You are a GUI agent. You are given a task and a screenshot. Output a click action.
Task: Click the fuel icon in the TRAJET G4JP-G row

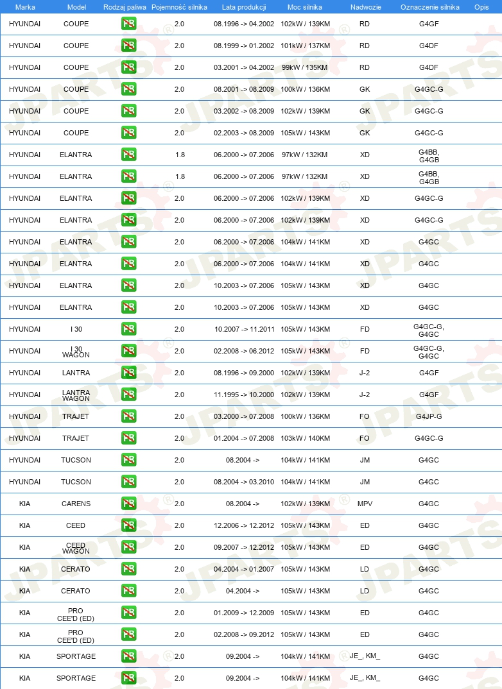[129, 416]
